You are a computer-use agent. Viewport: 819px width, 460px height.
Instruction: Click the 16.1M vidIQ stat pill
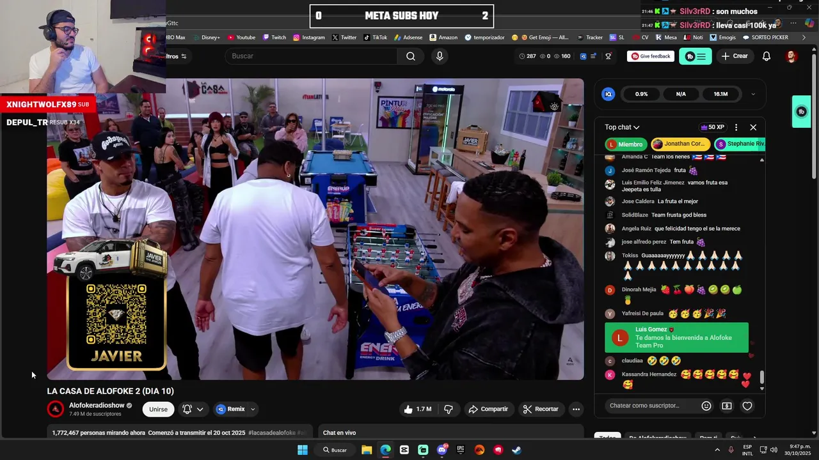click(x=720, y=94)
